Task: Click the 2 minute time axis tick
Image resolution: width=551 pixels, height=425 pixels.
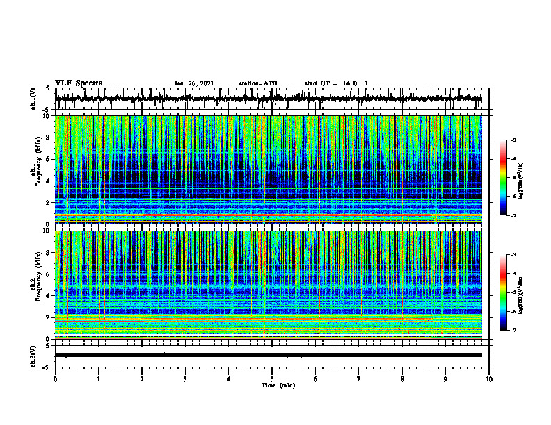Action: tap(142, 379)
